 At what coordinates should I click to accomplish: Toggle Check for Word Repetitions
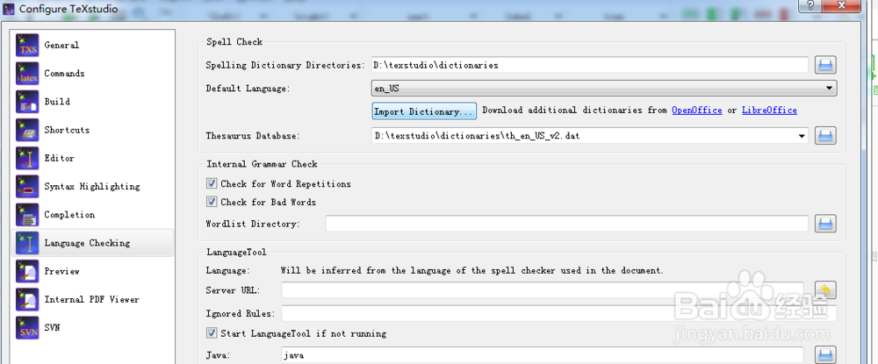point(212,183)
